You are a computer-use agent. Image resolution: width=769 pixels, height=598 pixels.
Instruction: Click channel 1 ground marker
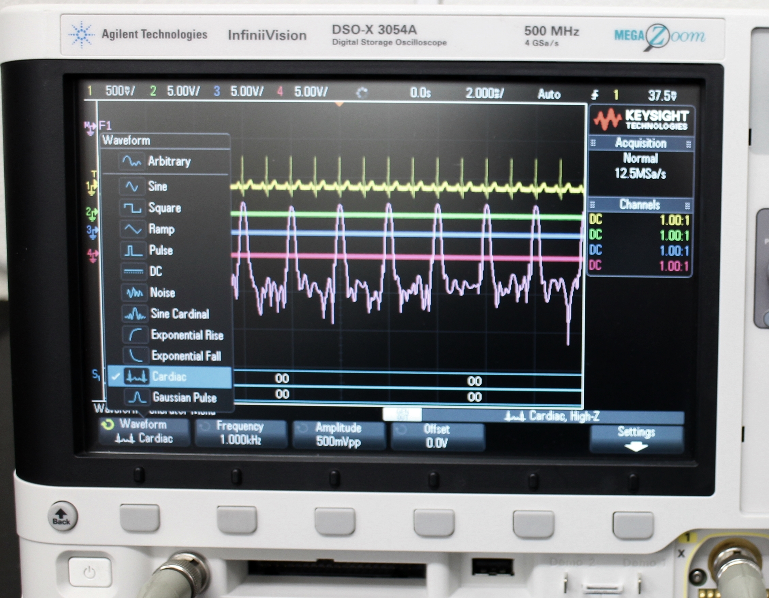tap(92, 188)
